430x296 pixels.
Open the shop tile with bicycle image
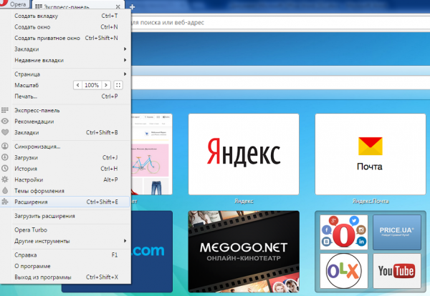pos(152,154)
